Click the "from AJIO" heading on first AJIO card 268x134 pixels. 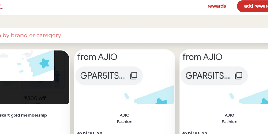pyautogui.click(x=97, y=57)
